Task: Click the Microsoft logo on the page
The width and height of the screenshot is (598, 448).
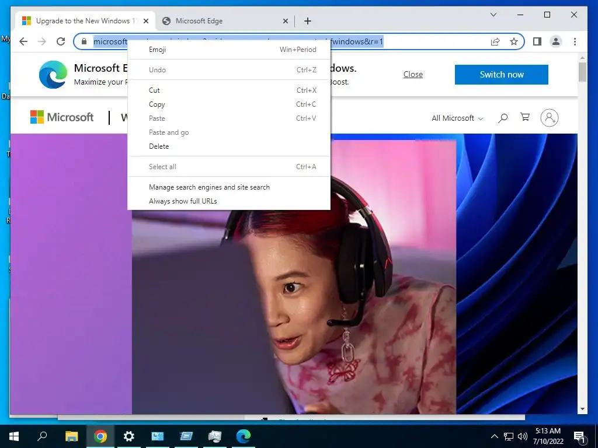Action: [x=62, y=117]
